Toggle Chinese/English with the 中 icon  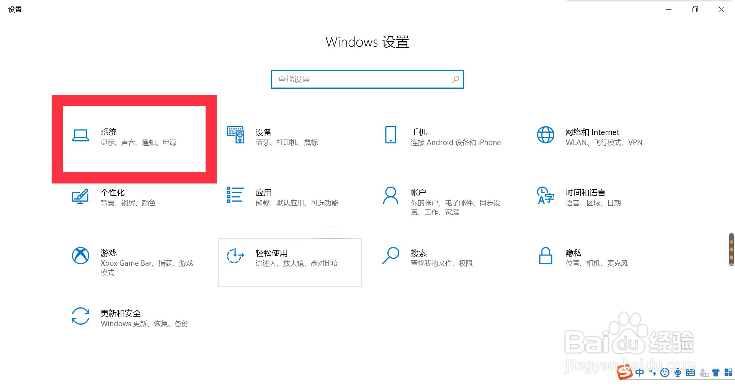[639, 372]
